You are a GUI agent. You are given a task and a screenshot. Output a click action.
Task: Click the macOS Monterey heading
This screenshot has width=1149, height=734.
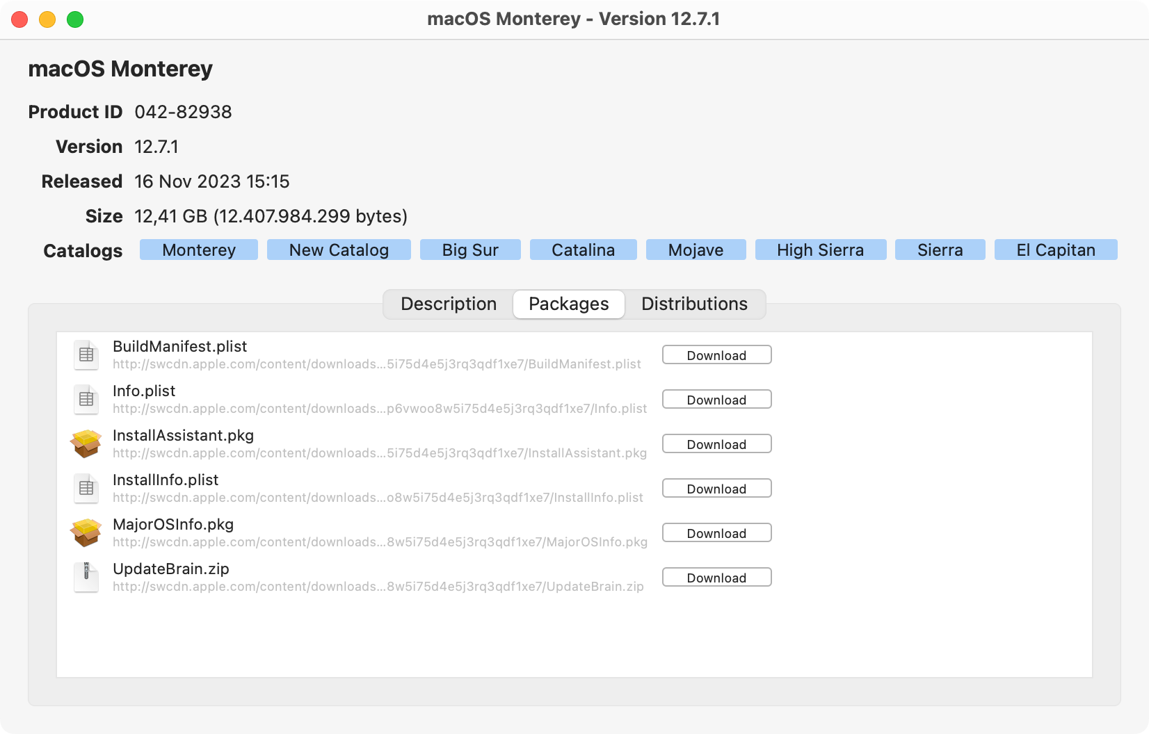[x=120, y=69]
